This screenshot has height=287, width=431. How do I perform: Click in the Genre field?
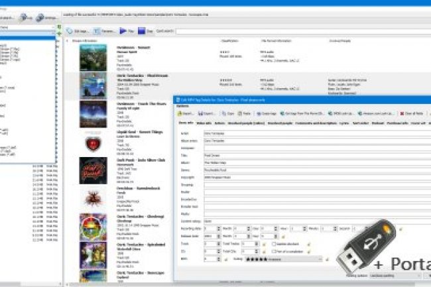point(317,170)
